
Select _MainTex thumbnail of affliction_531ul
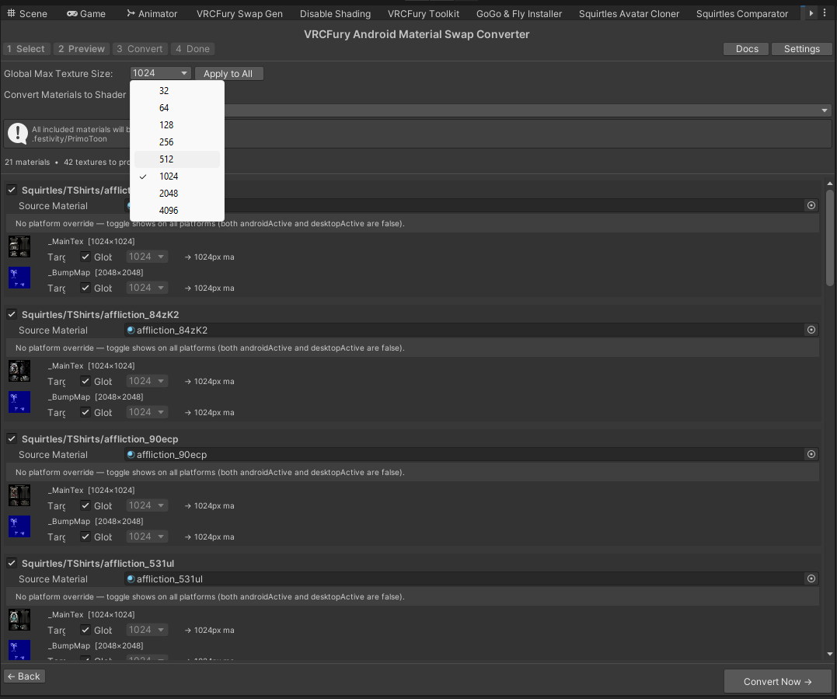click(19, 620)
